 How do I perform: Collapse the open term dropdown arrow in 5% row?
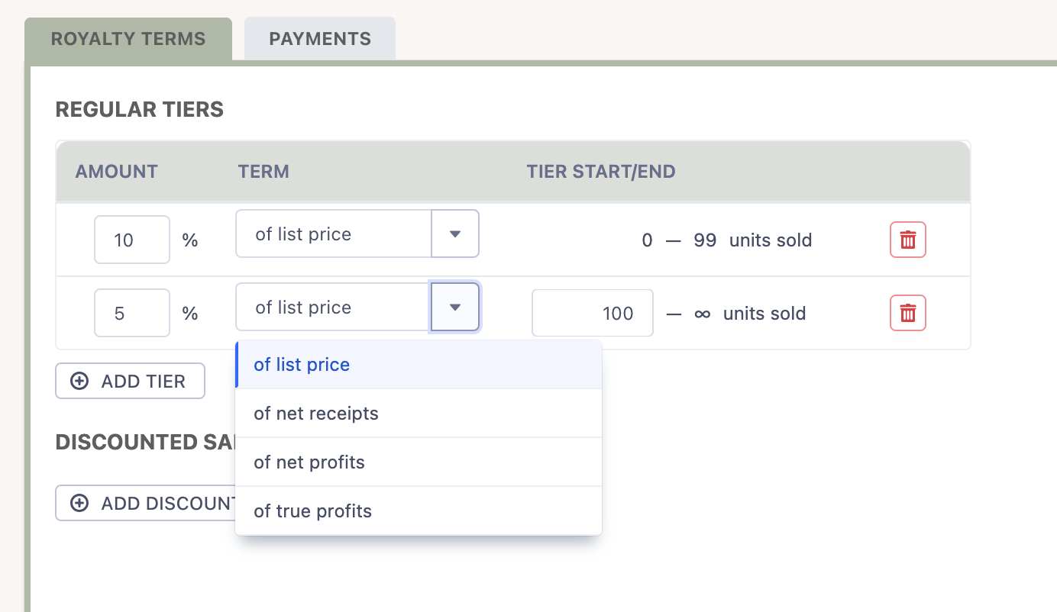tap(455, 308)
